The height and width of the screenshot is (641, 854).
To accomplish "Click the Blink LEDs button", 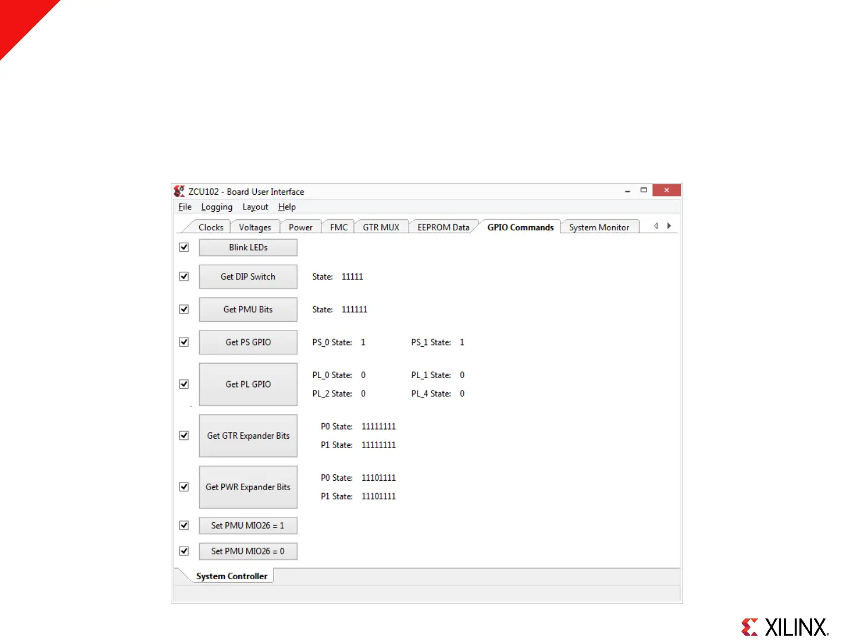I will coord(248,247).
